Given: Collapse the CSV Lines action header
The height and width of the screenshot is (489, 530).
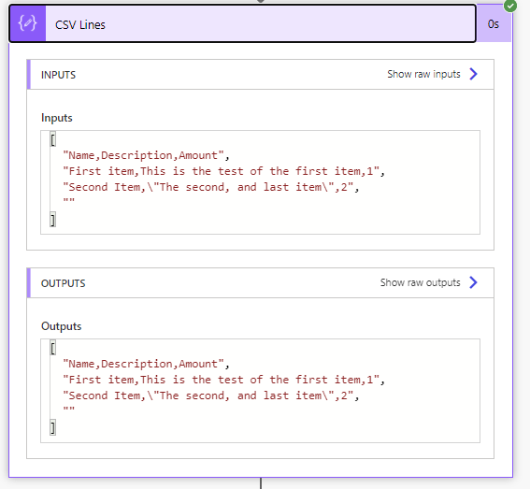Looking at the screenshot, I should coord(242,23).
